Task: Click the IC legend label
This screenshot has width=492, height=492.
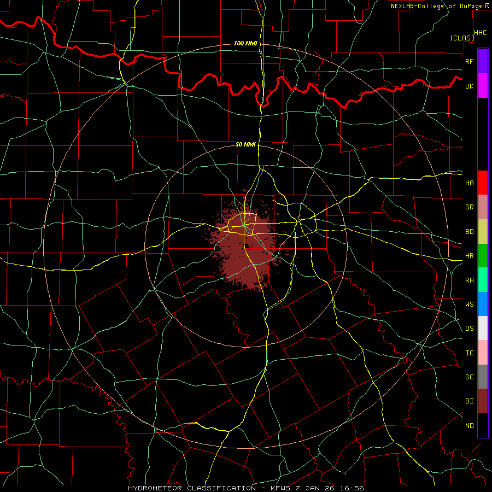Action: 469,353
